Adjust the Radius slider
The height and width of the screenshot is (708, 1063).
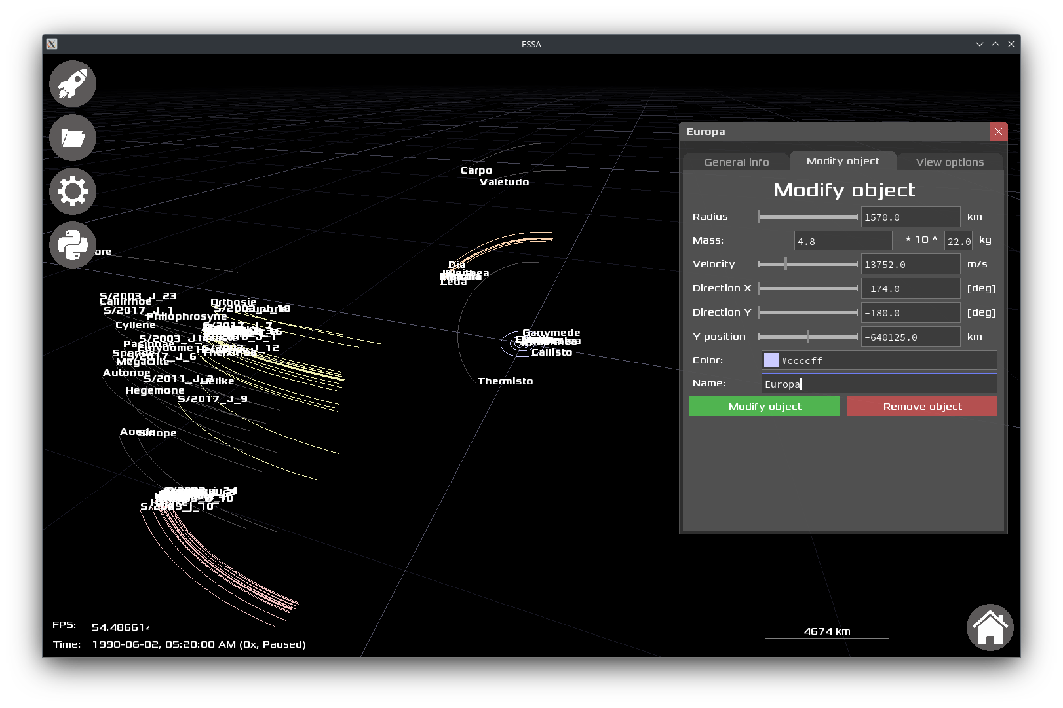click(808, 217)
